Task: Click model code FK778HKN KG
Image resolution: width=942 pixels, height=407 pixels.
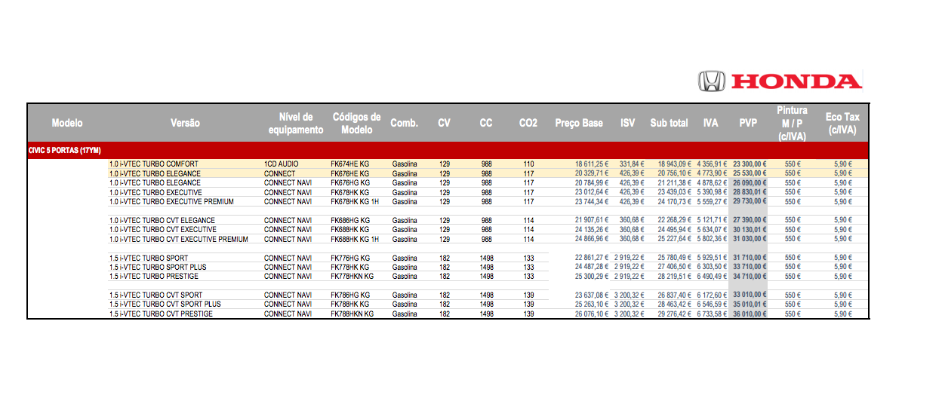Action: click(x=352, y=277)
